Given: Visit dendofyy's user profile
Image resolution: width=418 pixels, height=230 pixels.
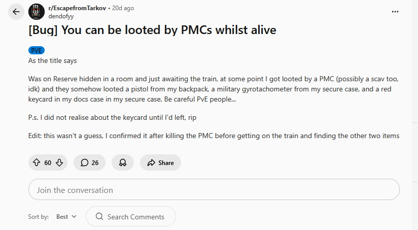Looking at the screenshot, I should coord(60,16).
